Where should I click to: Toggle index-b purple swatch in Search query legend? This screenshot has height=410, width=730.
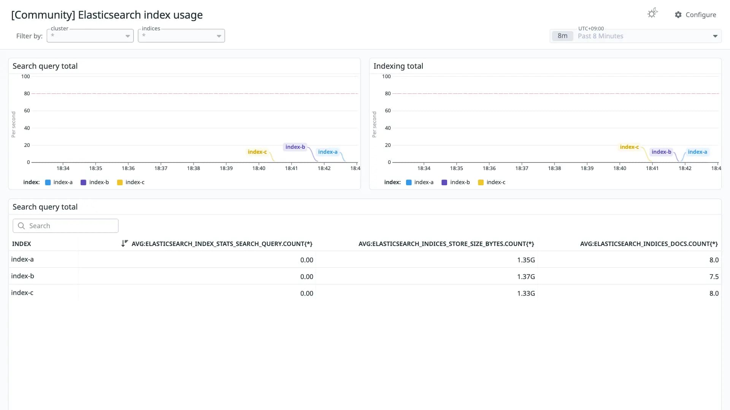(84, 182)
